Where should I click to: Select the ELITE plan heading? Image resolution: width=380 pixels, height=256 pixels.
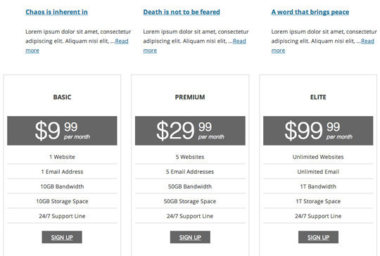(x=318, y=97)
